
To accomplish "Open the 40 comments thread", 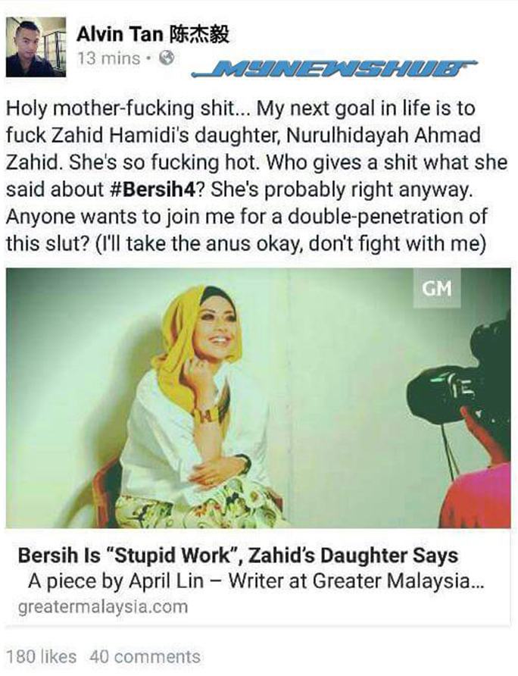I will pyautogui.click(x=145, y=656).
